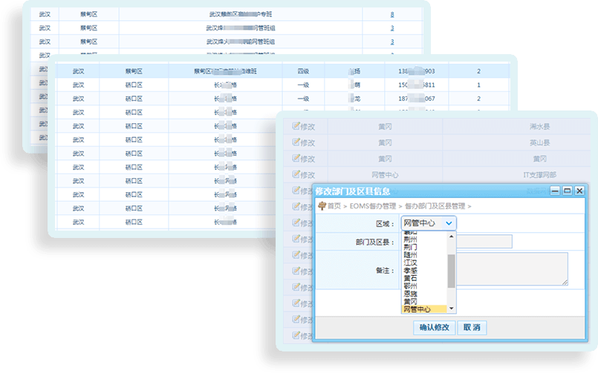The width and height of the screenshot is (598, 373).
Task: Click the count link 8 in the top table
Action: (392, 15)
